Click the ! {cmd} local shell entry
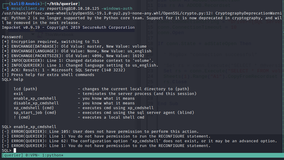The image size is (284, 160). click(x=22, y=117)
